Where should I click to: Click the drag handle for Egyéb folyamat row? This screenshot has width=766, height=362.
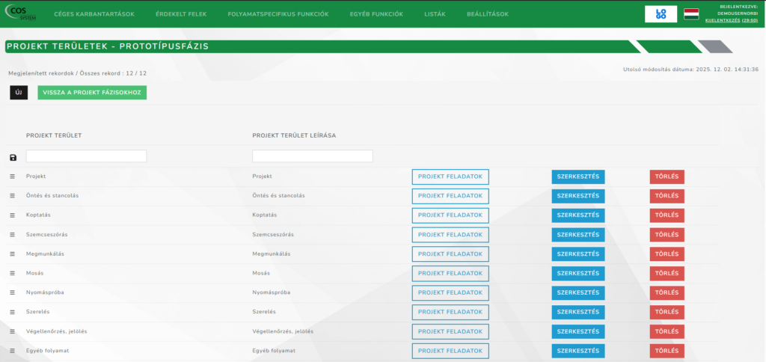click(12, 351)
